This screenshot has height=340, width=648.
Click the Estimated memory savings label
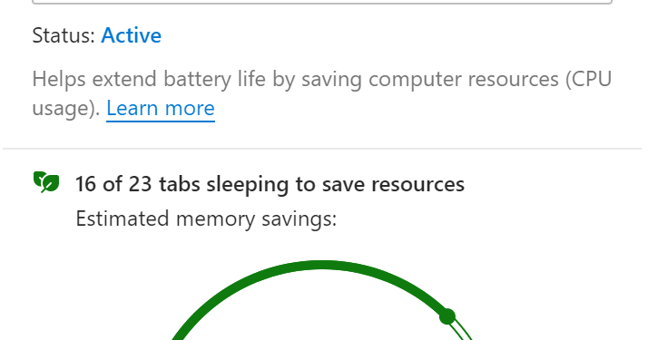(x=206, y=219)
